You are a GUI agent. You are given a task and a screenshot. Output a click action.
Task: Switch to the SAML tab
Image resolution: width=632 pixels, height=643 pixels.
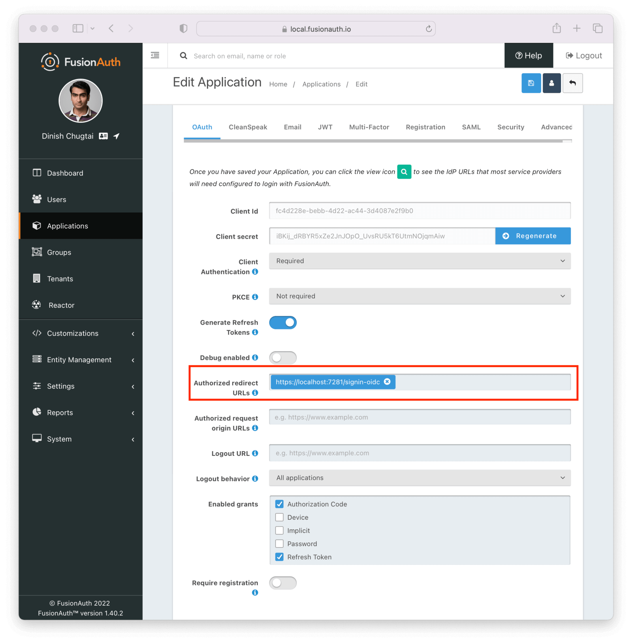click(471, 127)
